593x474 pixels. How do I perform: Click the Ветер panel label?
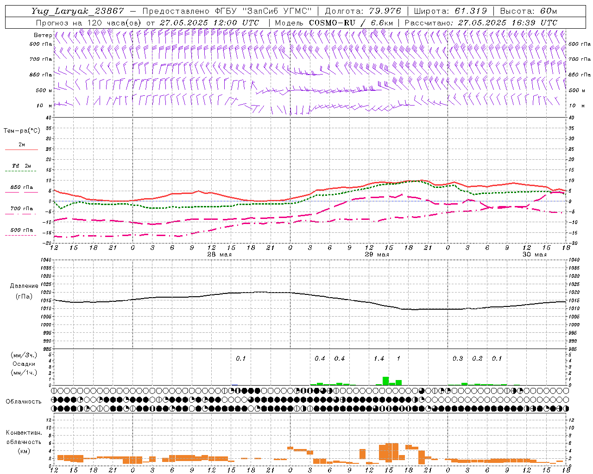43,35
